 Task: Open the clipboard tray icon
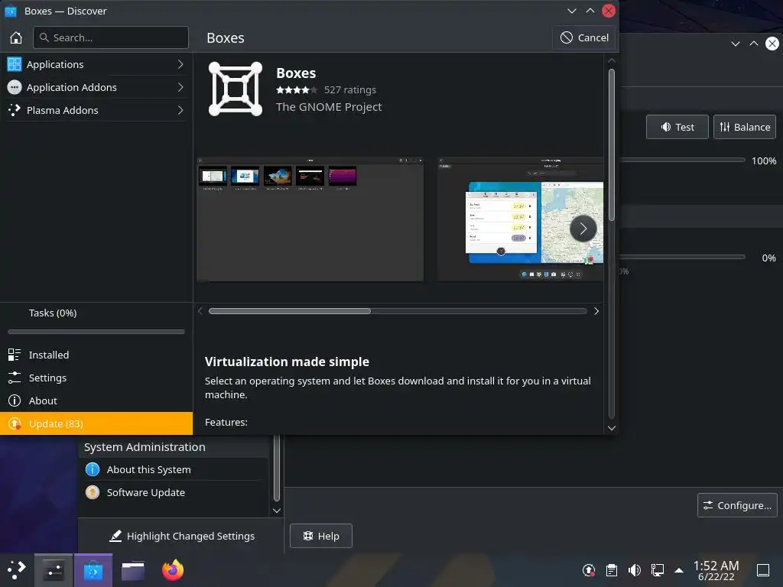[x=612, y=570]
